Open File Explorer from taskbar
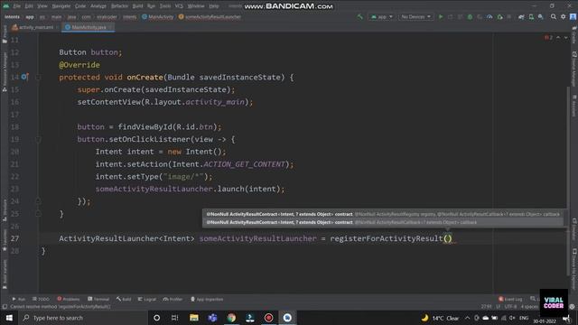 (194, 318)
